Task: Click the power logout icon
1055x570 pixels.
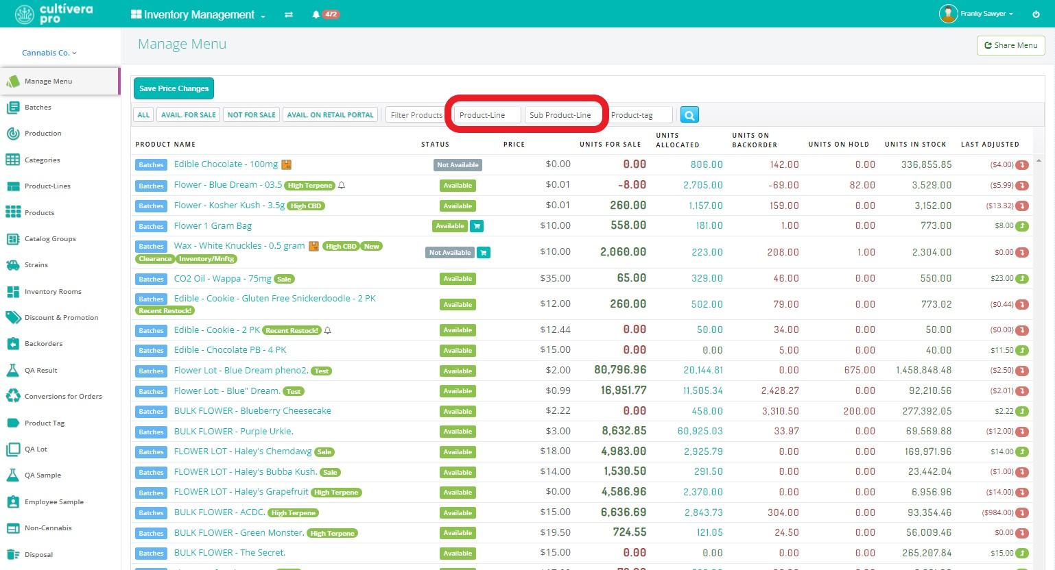Action: pyautogui.click(x=1036, y=14)
